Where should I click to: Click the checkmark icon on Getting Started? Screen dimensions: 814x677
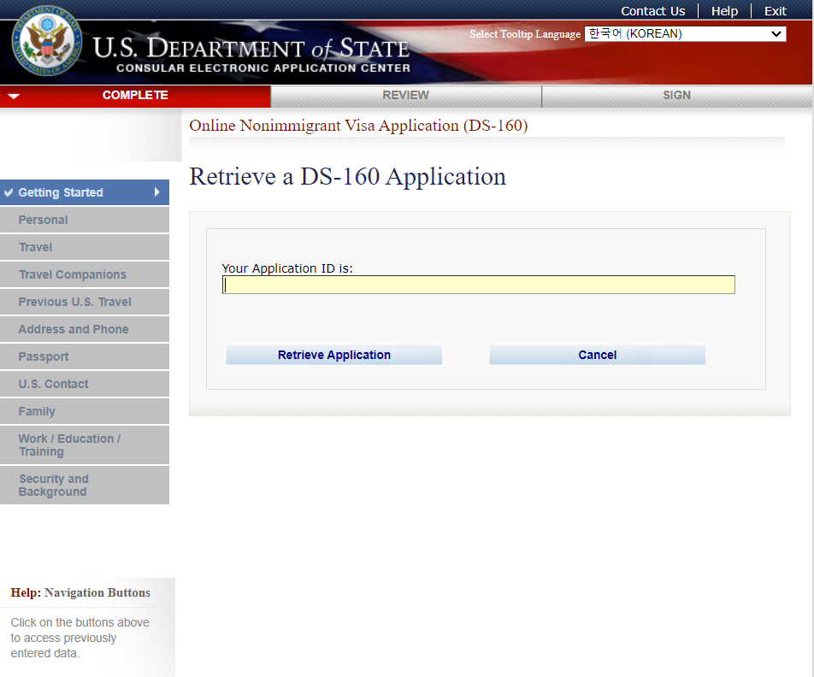(9, 192)
